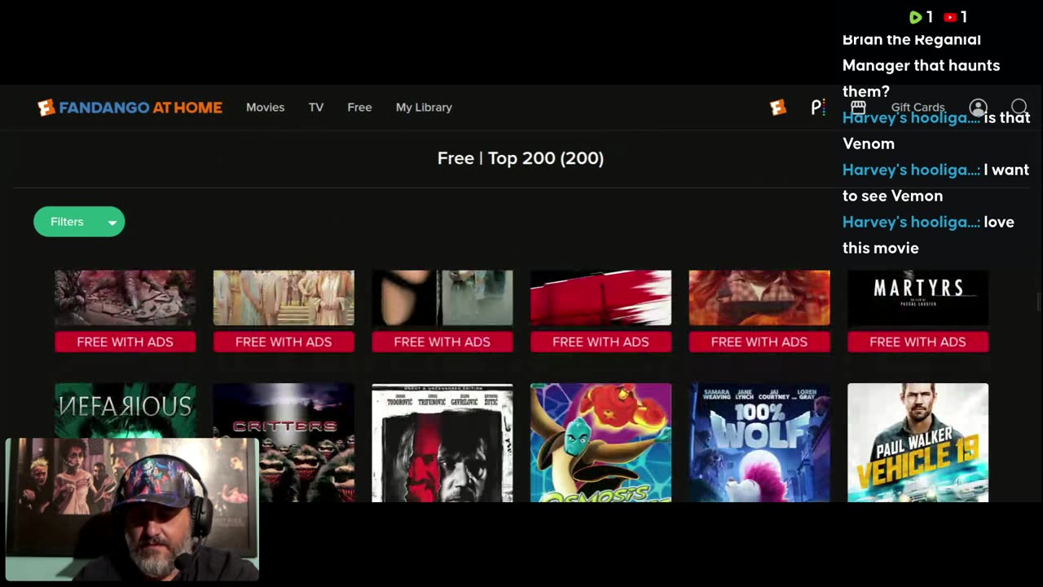Screen dimensions: 1043x587
Task: Click Free With Ads under Martyrs
Action: click(918, 342)
